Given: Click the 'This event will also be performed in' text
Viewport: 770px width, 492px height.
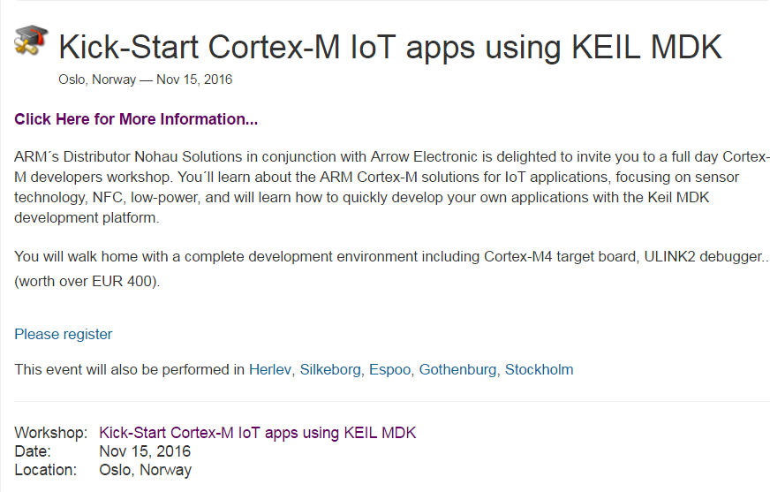Looking at the screenshot, I should [x=129, y=370].
